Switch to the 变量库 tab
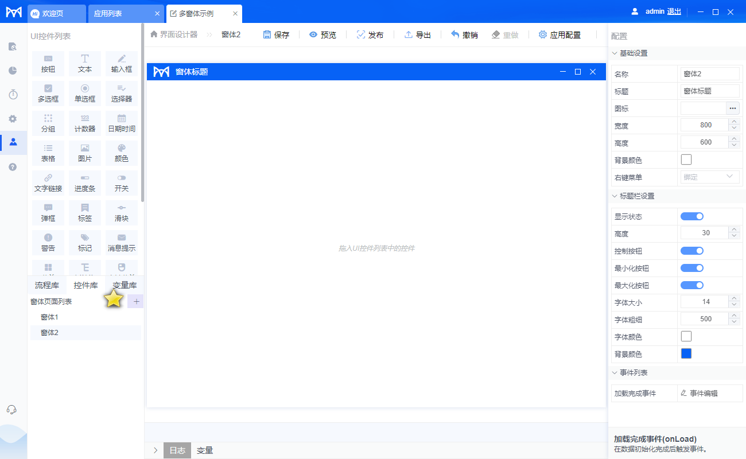The height and width of the screenshot is (459, 746). pyautogui.click(x=125, y=285)
